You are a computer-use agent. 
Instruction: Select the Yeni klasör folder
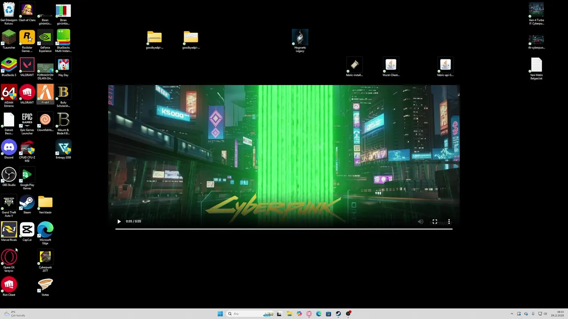[45, 204]
